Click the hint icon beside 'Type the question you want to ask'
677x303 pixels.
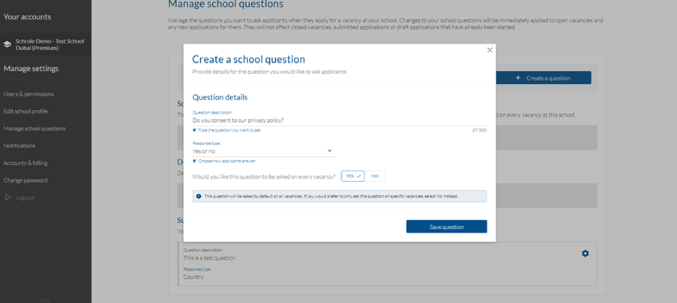[x=194, y=129]
